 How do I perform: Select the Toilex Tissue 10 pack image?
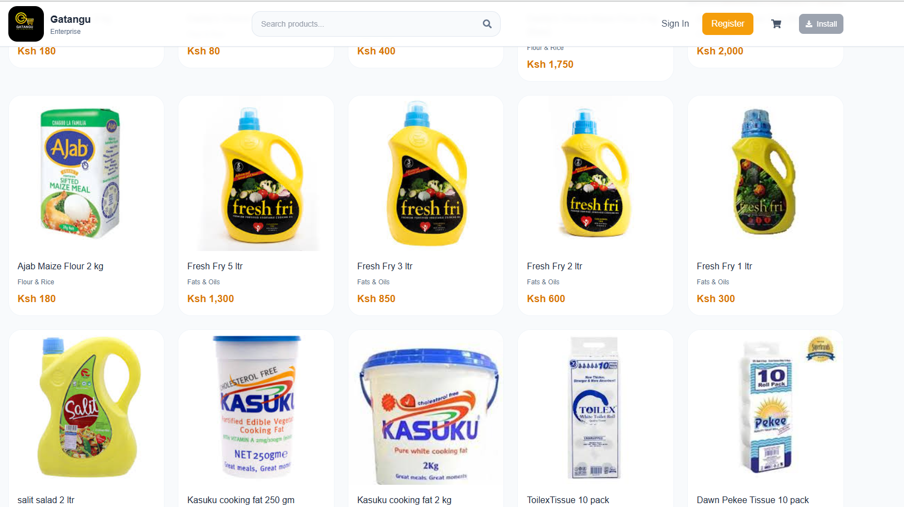pos(596,408)
